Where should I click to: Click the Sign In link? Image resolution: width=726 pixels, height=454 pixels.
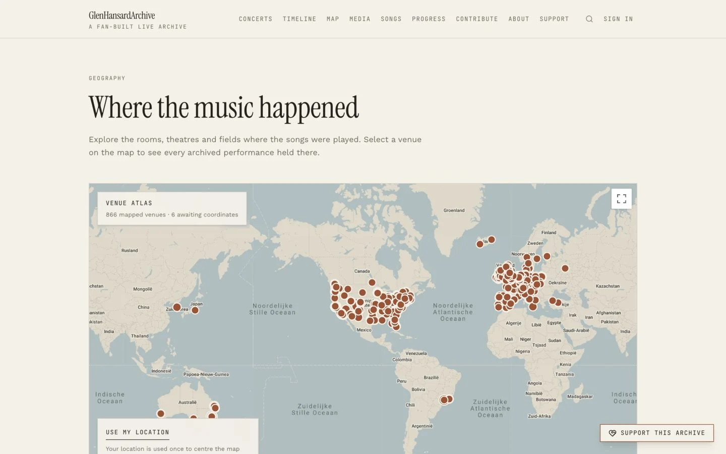click(x=618, y=19)
